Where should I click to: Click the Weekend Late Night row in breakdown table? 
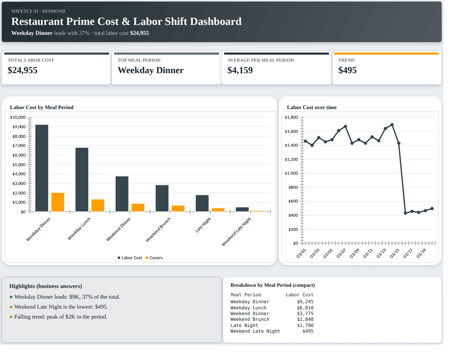272,331
